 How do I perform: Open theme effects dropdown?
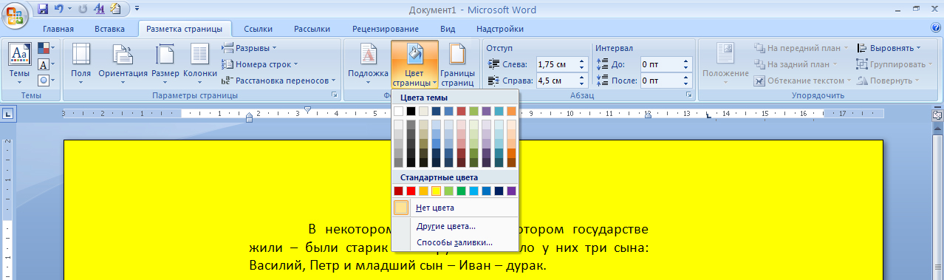click(45, 80)
